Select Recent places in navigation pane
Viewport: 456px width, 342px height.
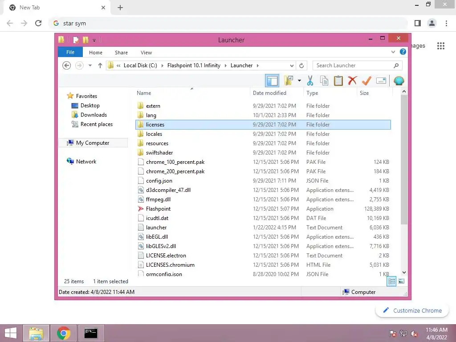click(x=96, y=124)
